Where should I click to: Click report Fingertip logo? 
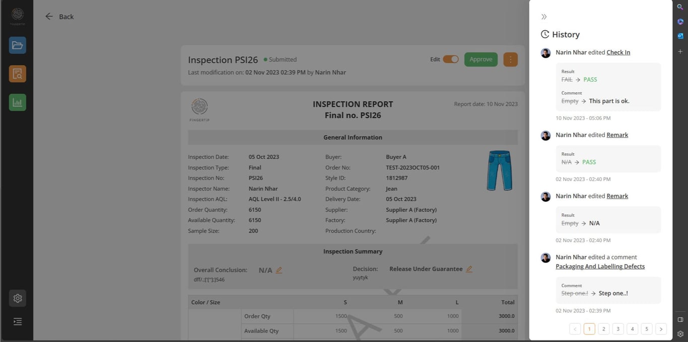[x=199, y=110]
